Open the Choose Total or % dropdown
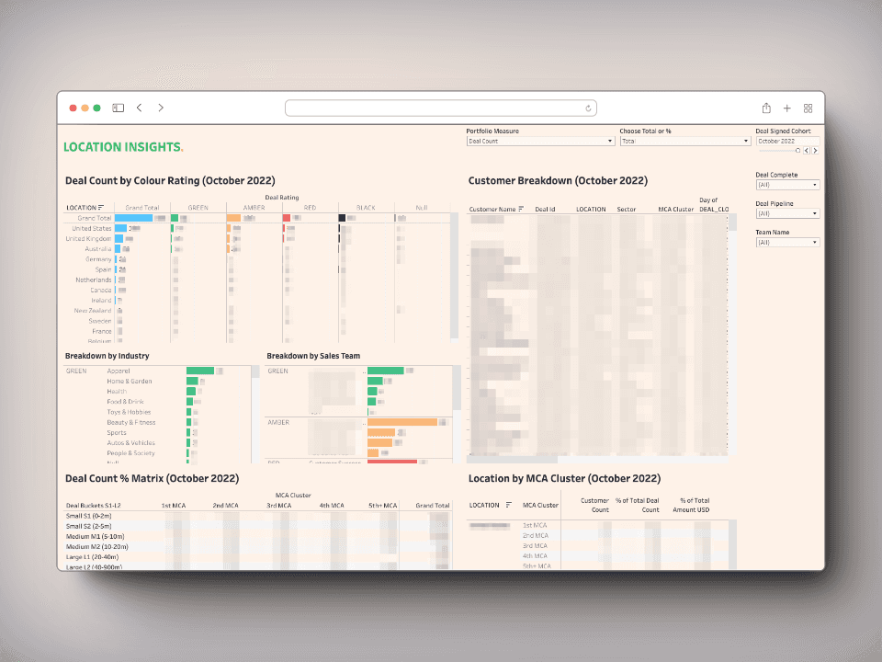The height and width of the screenshot is (662, 882). 685,142
